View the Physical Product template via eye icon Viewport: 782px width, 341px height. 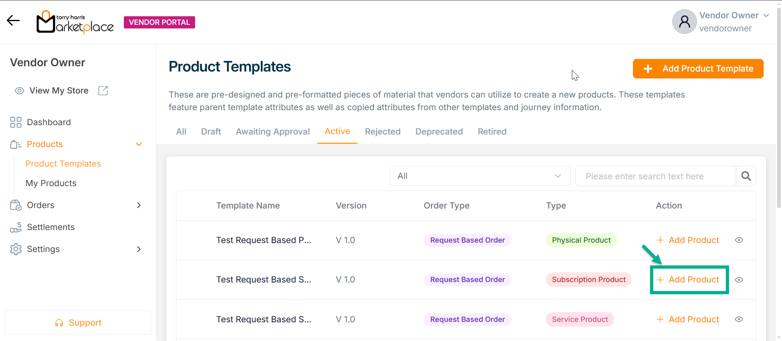739,240
